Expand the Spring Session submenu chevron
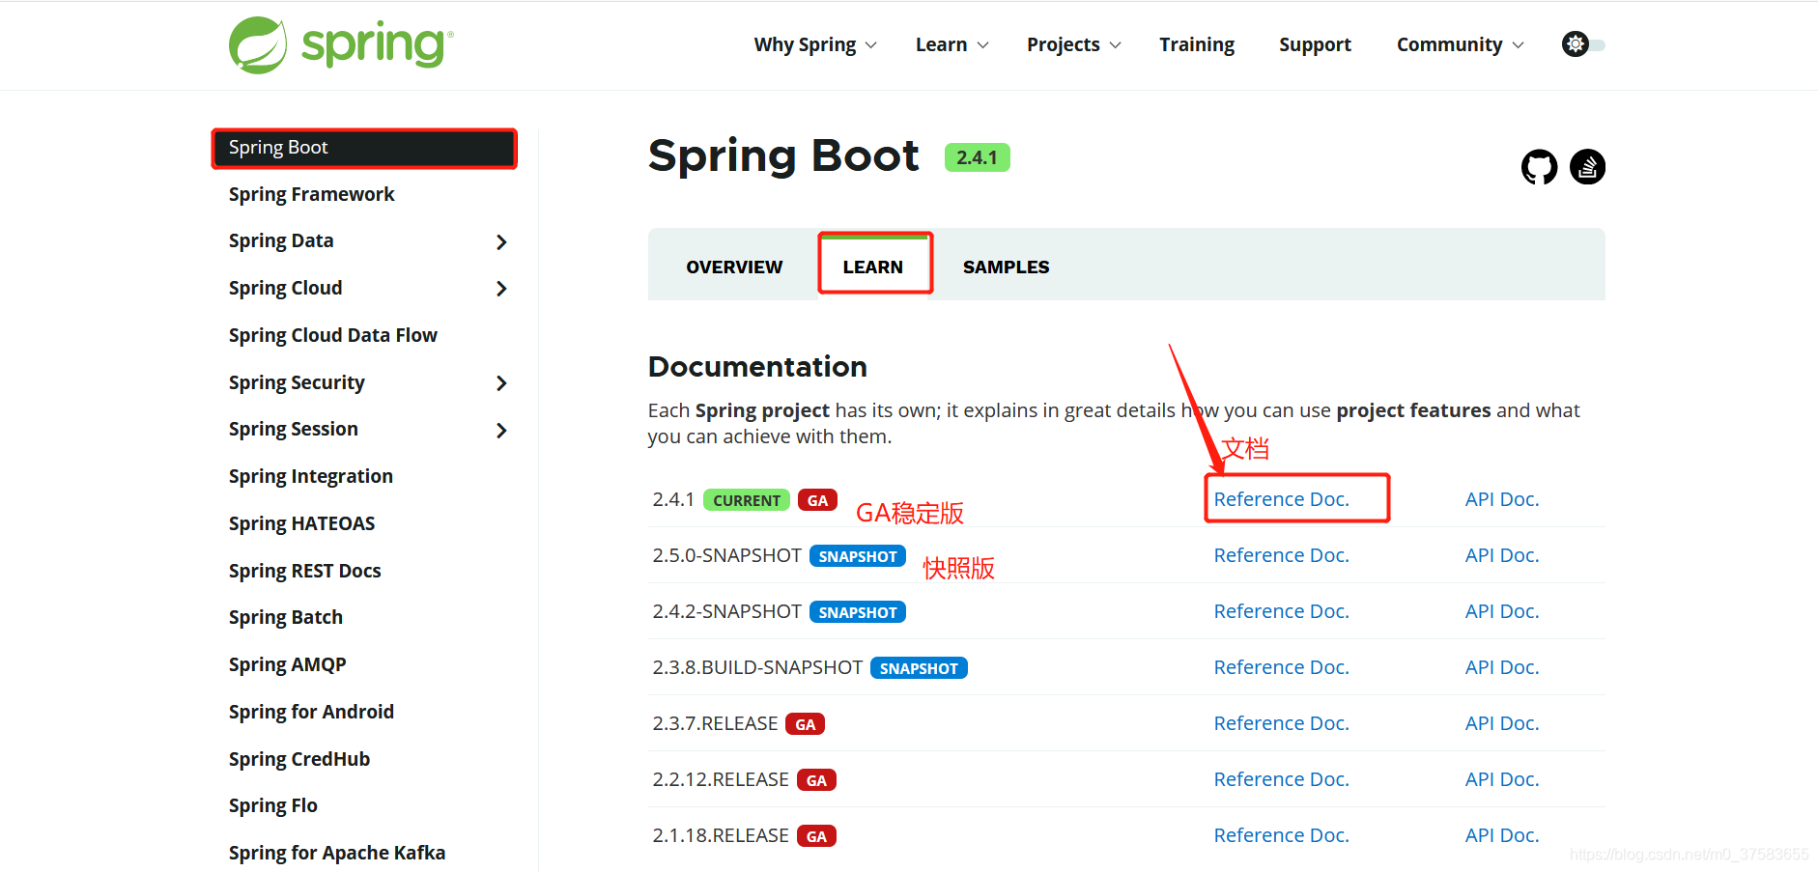This screenshot has width=1818, height=872. click(501, 430)
